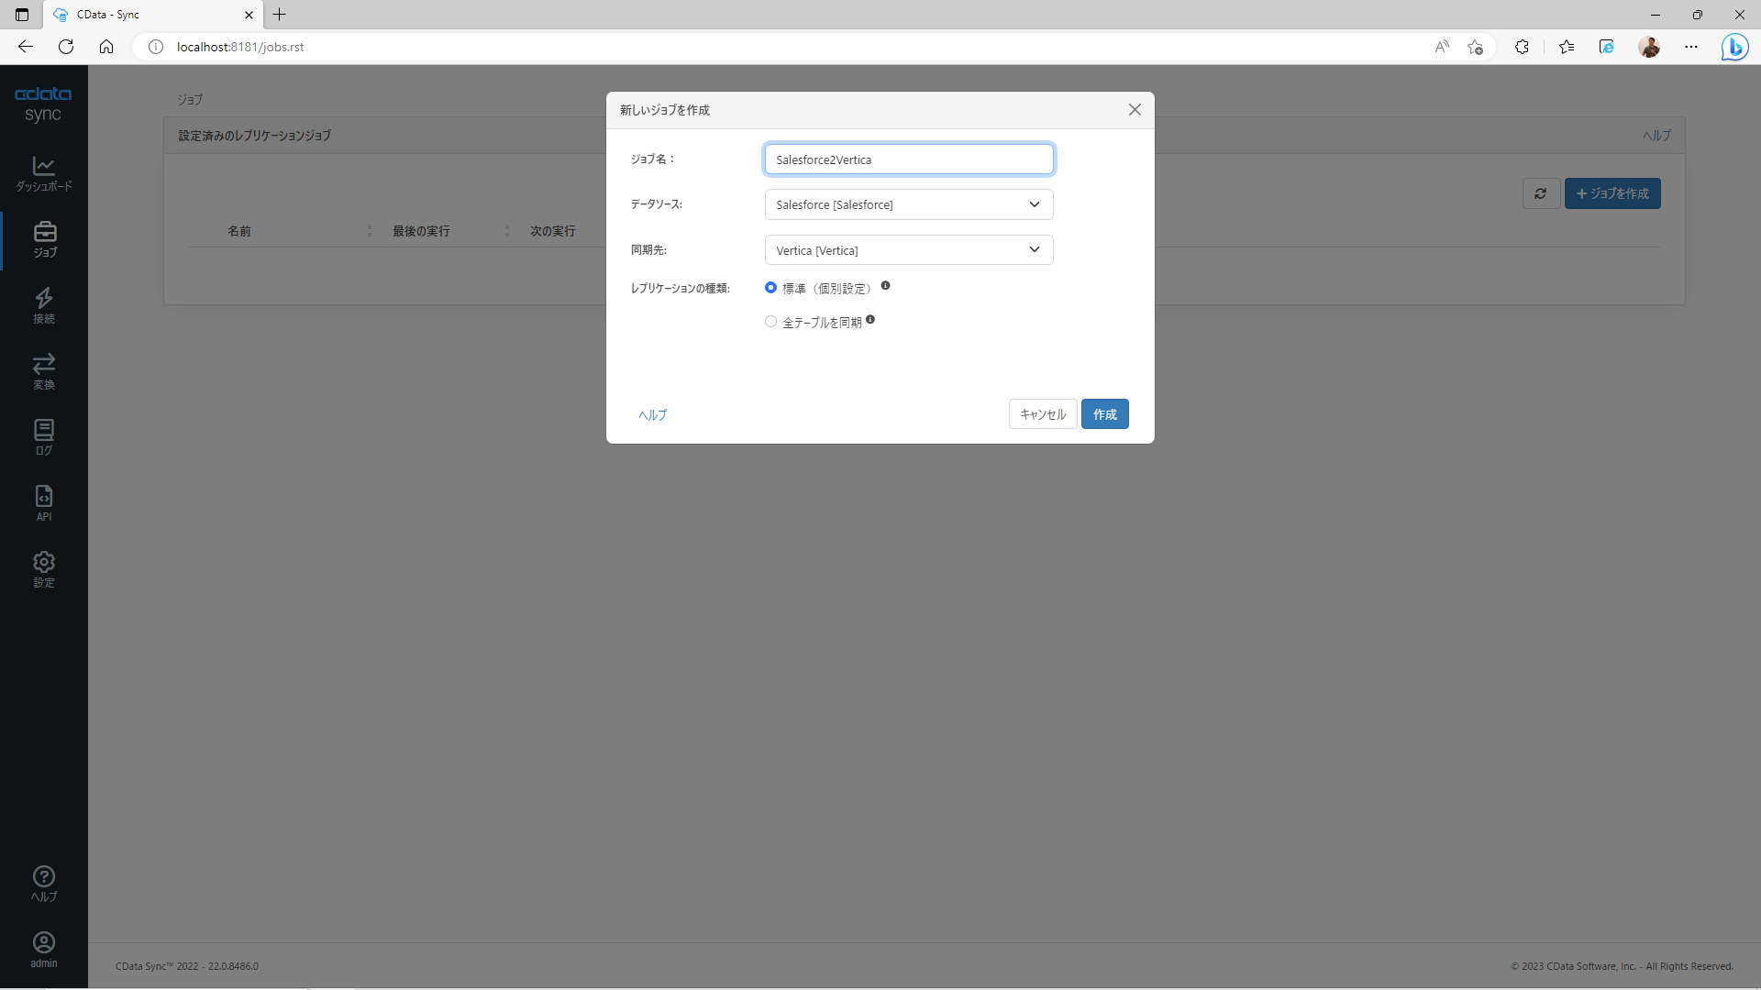The image size is (1761, 990).
Task: Expand the 同期先 Vertica dropdown
Action: (908, 250)
